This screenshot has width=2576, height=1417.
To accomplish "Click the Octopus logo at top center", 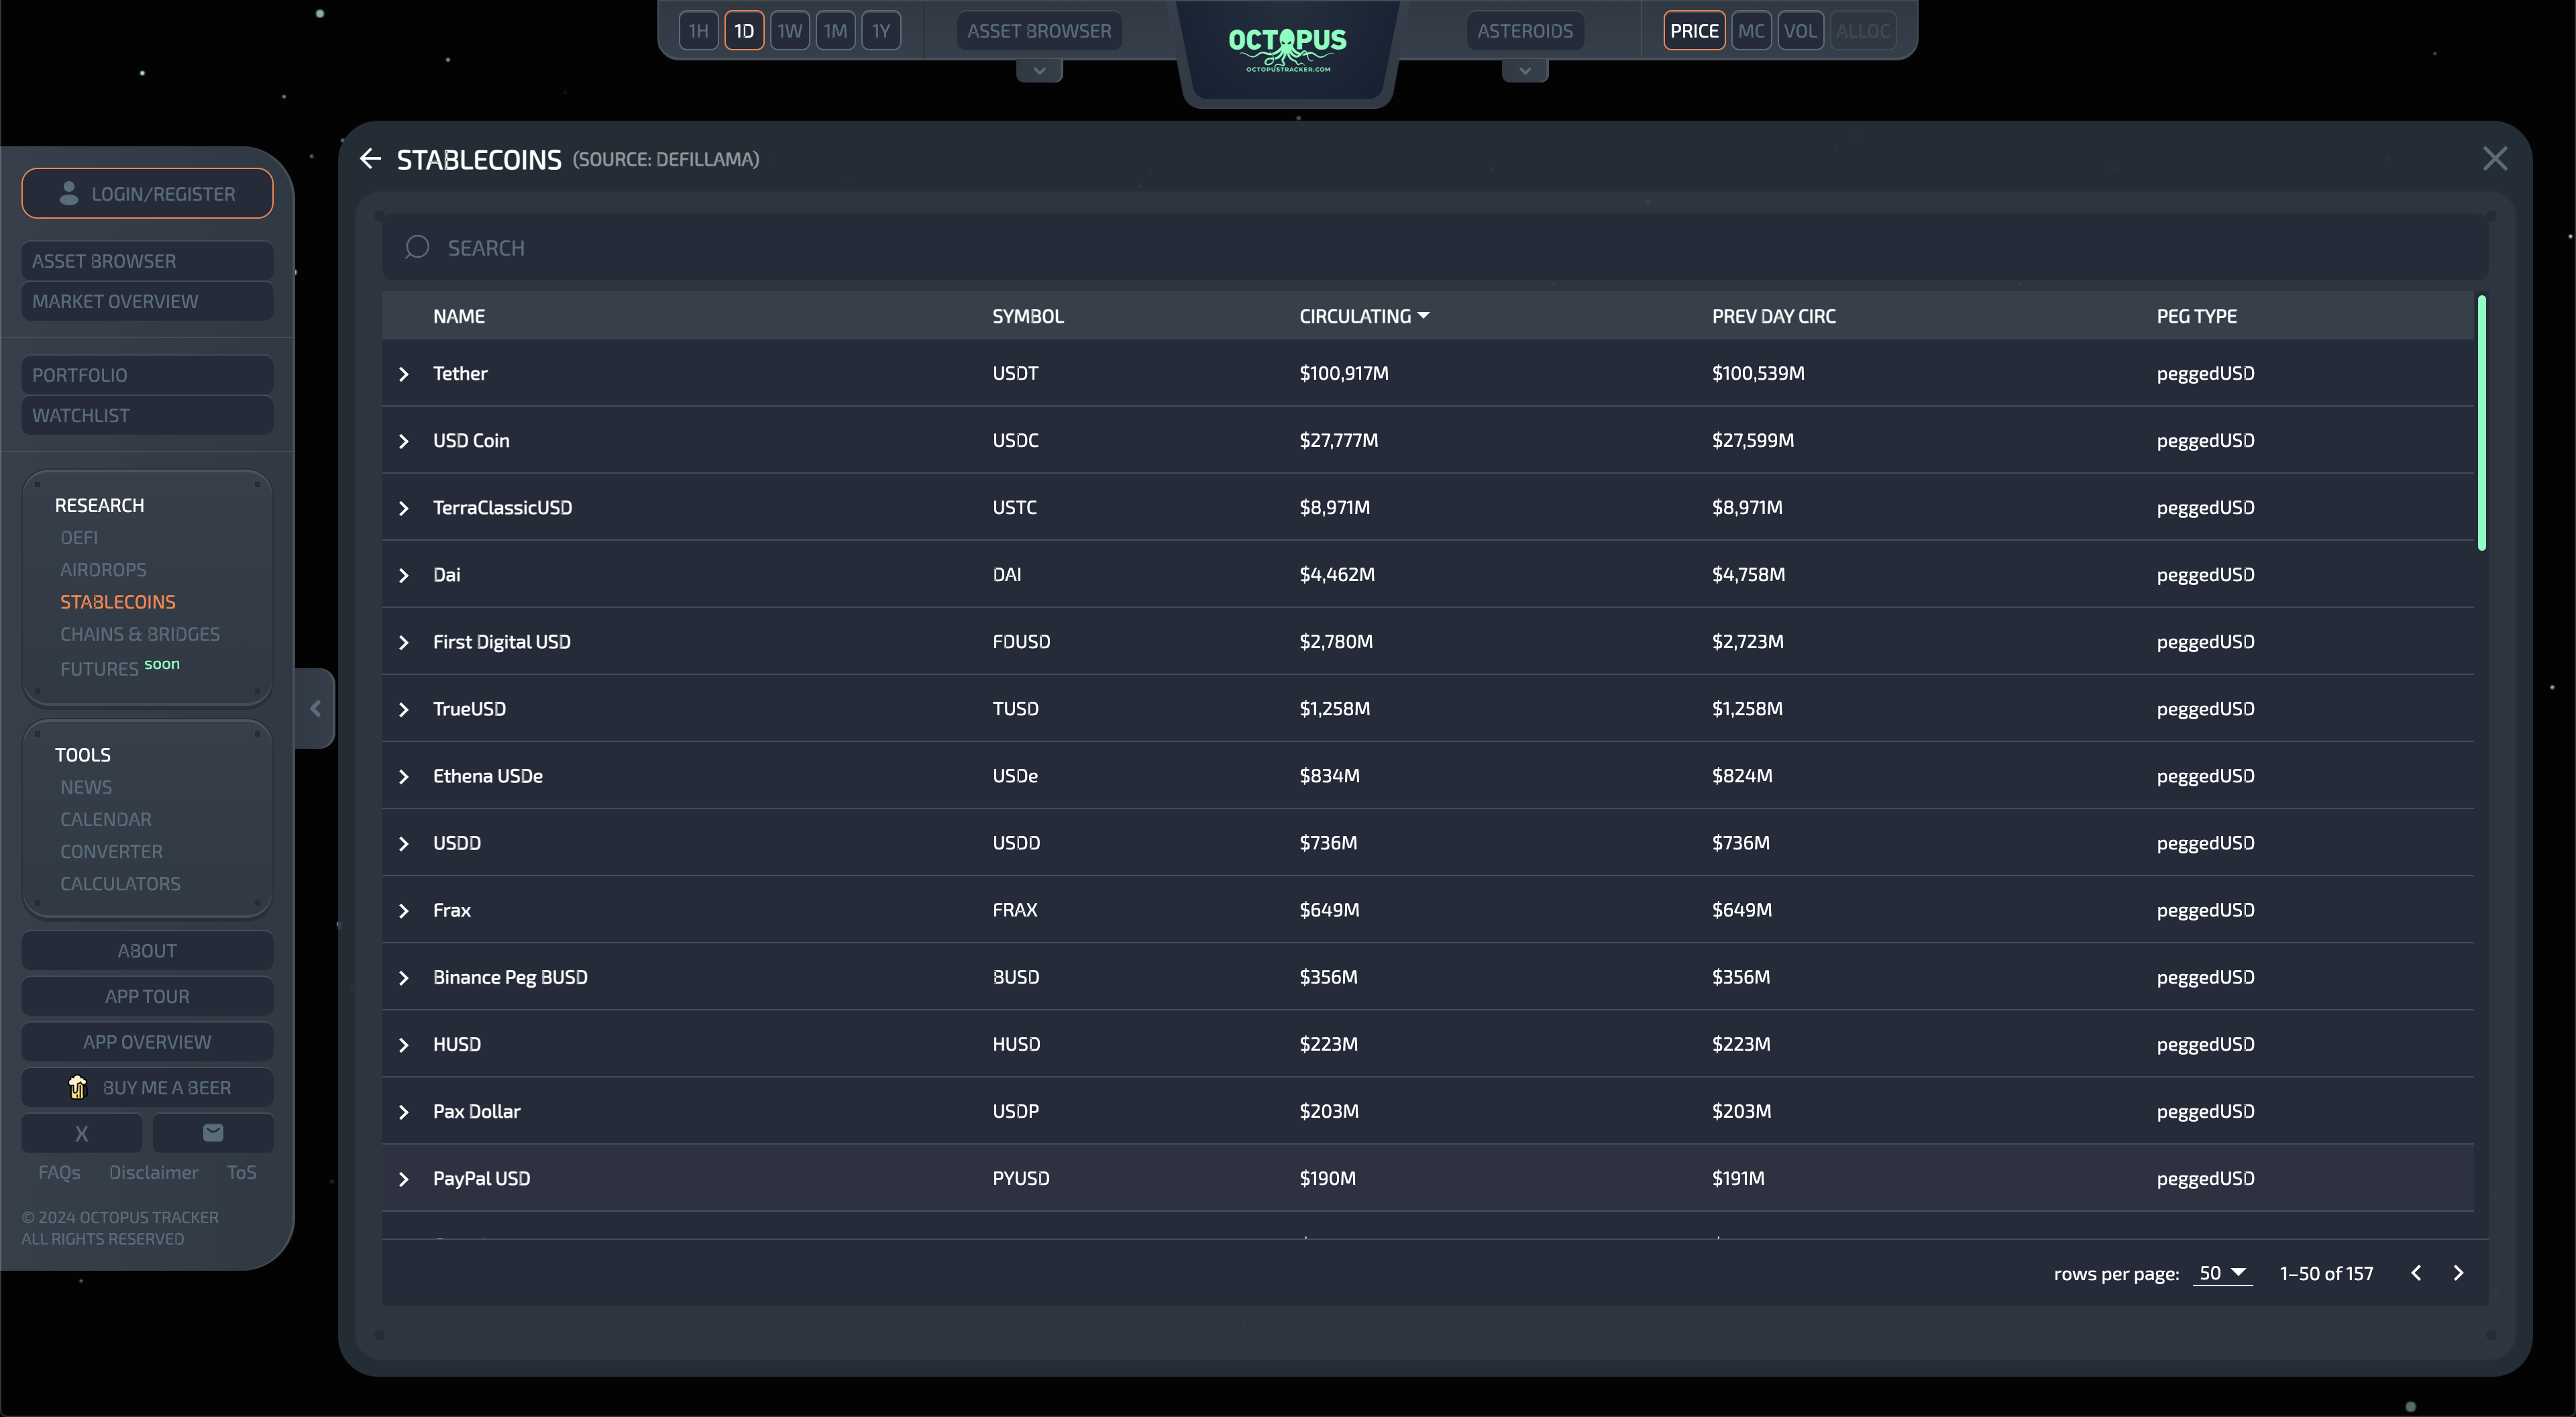I will [x=1287, y=48].
